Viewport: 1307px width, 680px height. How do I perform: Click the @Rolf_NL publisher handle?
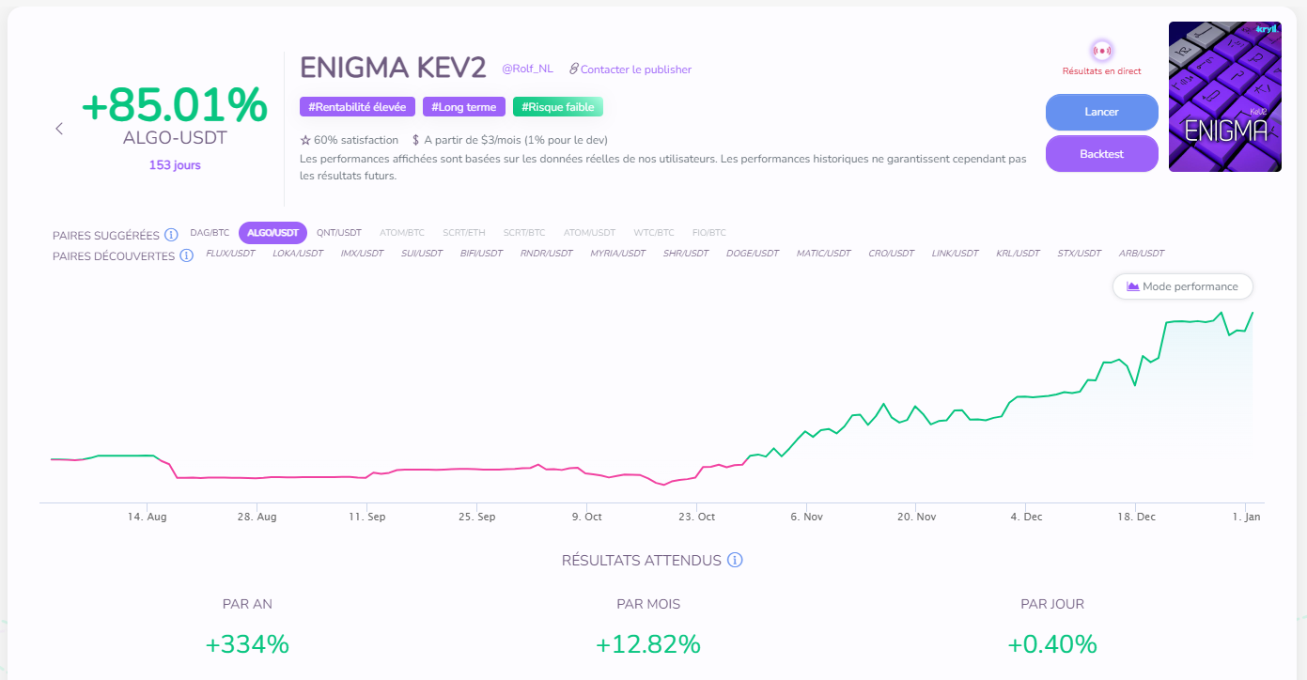pos(527,68)
